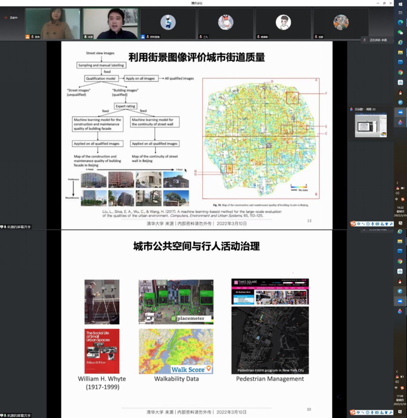Screen dimensions: 407x418
Task: Open the floating drawing window thumbnail preview
Action: coord(370,125)
